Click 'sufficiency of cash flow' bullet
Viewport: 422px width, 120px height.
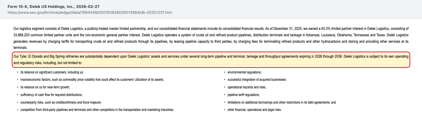point(51,95)
